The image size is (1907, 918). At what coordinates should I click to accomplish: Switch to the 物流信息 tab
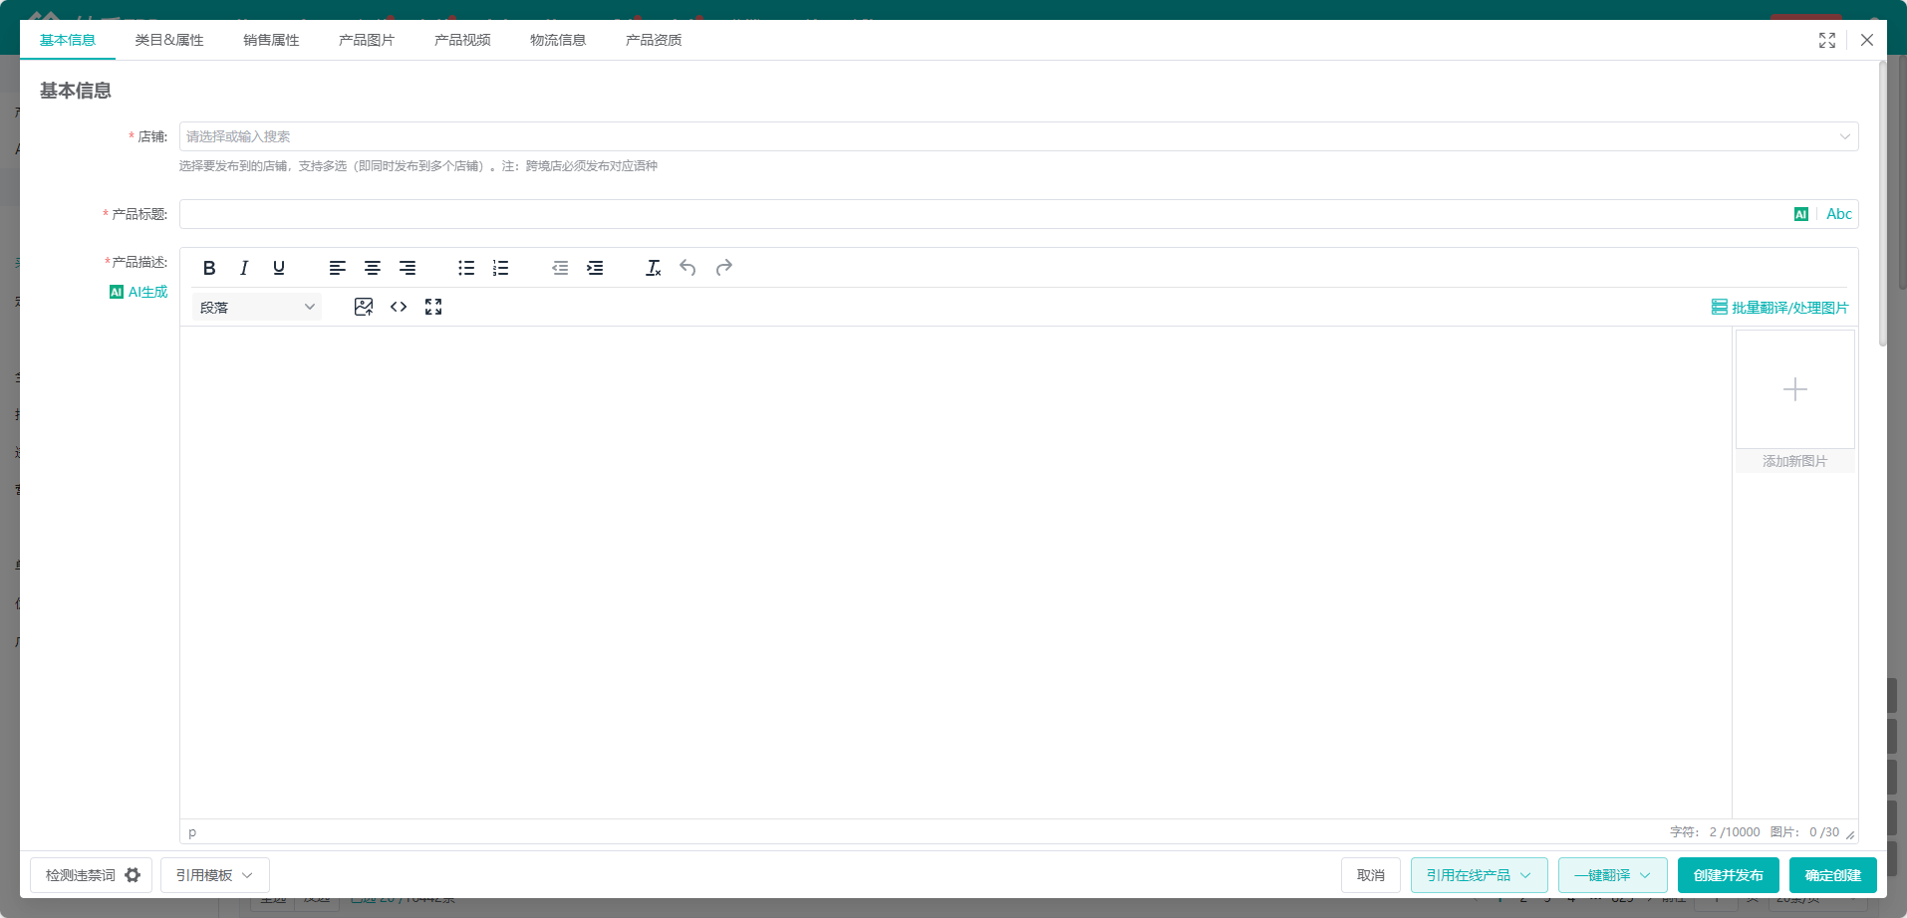558,40
